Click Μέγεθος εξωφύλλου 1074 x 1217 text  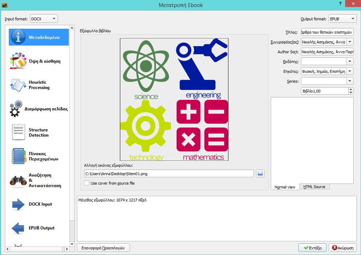click(x=112, y=200)
